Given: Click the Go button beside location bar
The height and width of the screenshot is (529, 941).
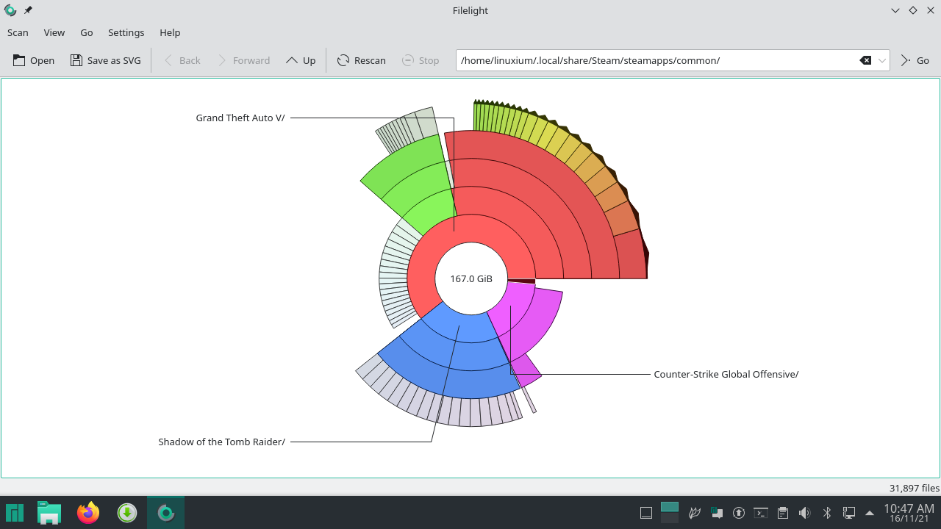Looking at the screenshot, I should (915, 60).
